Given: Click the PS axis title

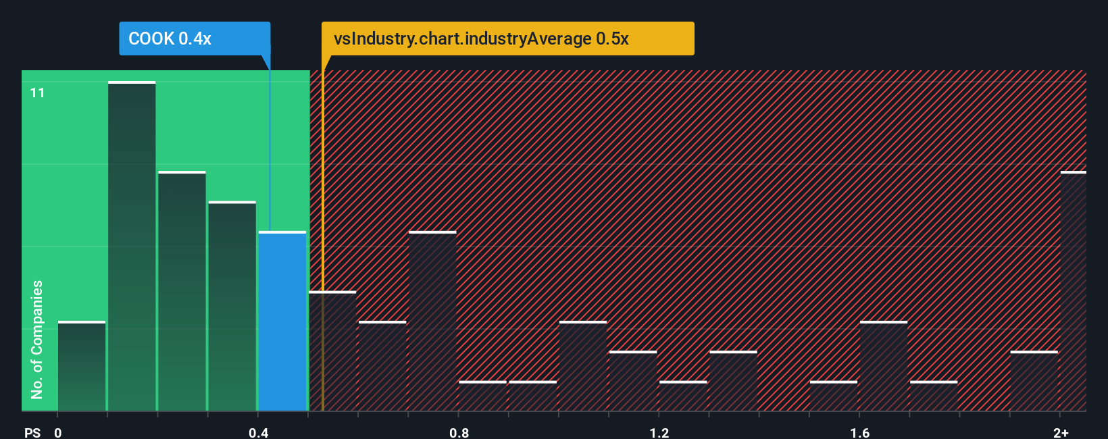Looking at the screenshot, I should click(x=32, y=432).
